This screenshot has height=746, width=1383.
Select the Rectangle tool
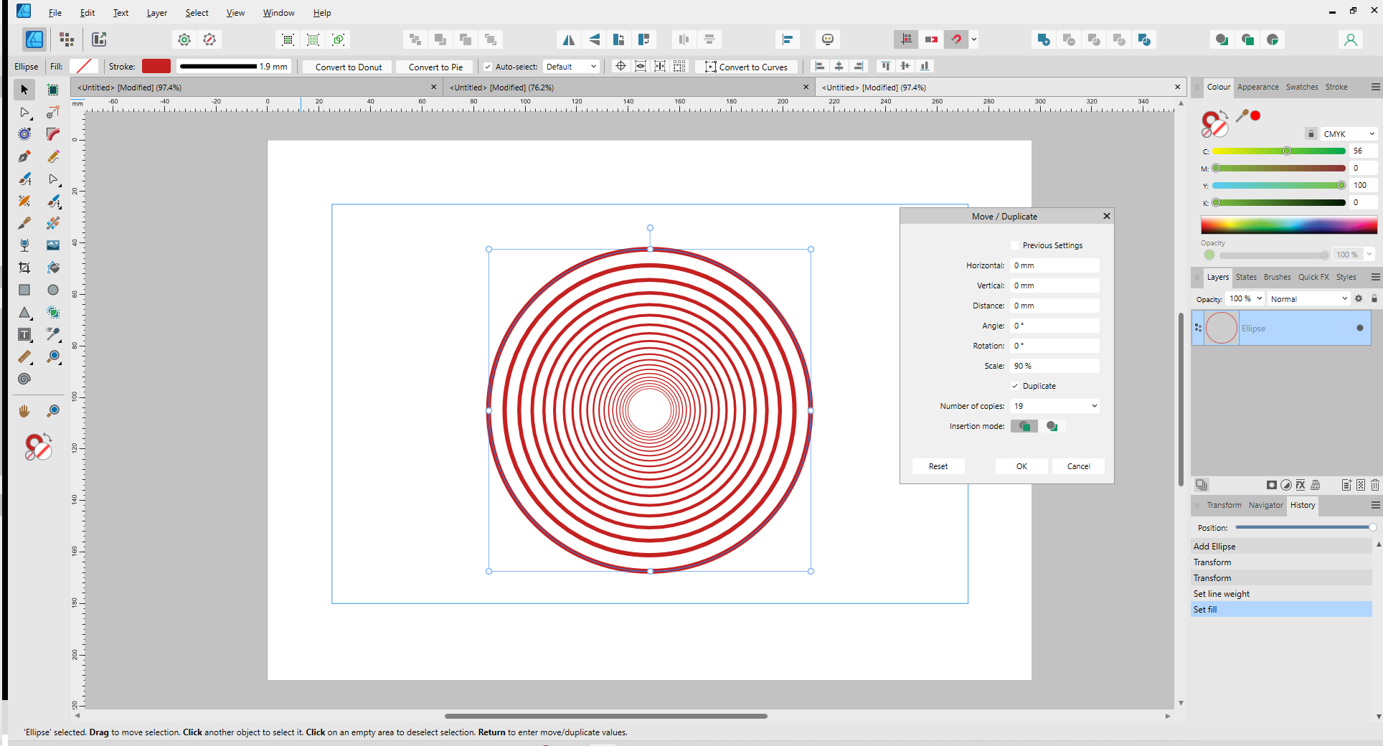(24, 290)
